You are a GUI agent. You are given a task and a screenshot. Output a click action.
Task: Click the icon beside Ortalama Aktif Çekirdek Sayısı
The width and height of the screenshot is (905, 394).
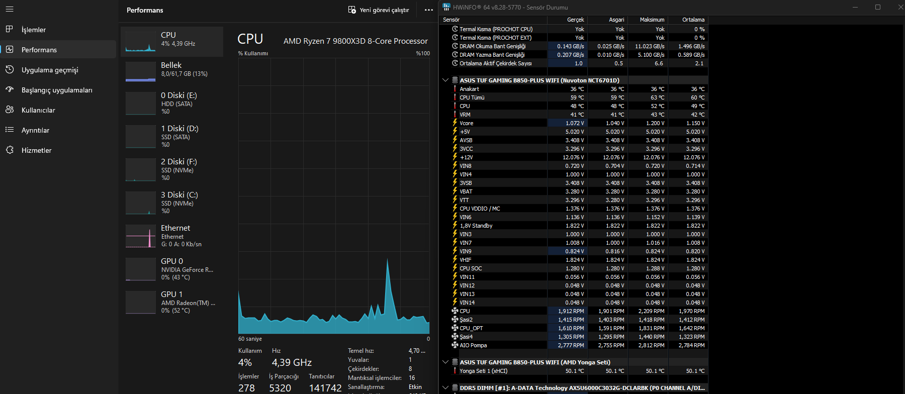(x=455, y=63)
